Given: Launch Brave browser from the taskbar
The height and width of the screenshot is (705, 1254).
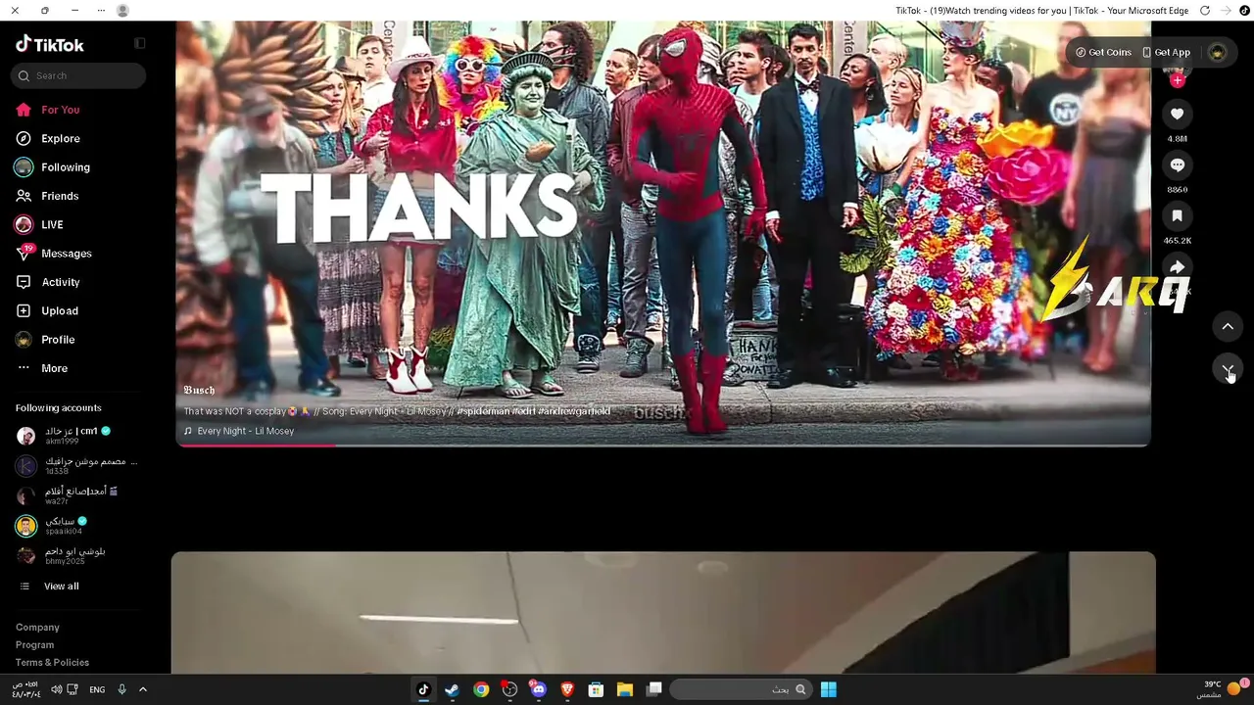Looking at the screenshot, I should click(x=567, y=689).
